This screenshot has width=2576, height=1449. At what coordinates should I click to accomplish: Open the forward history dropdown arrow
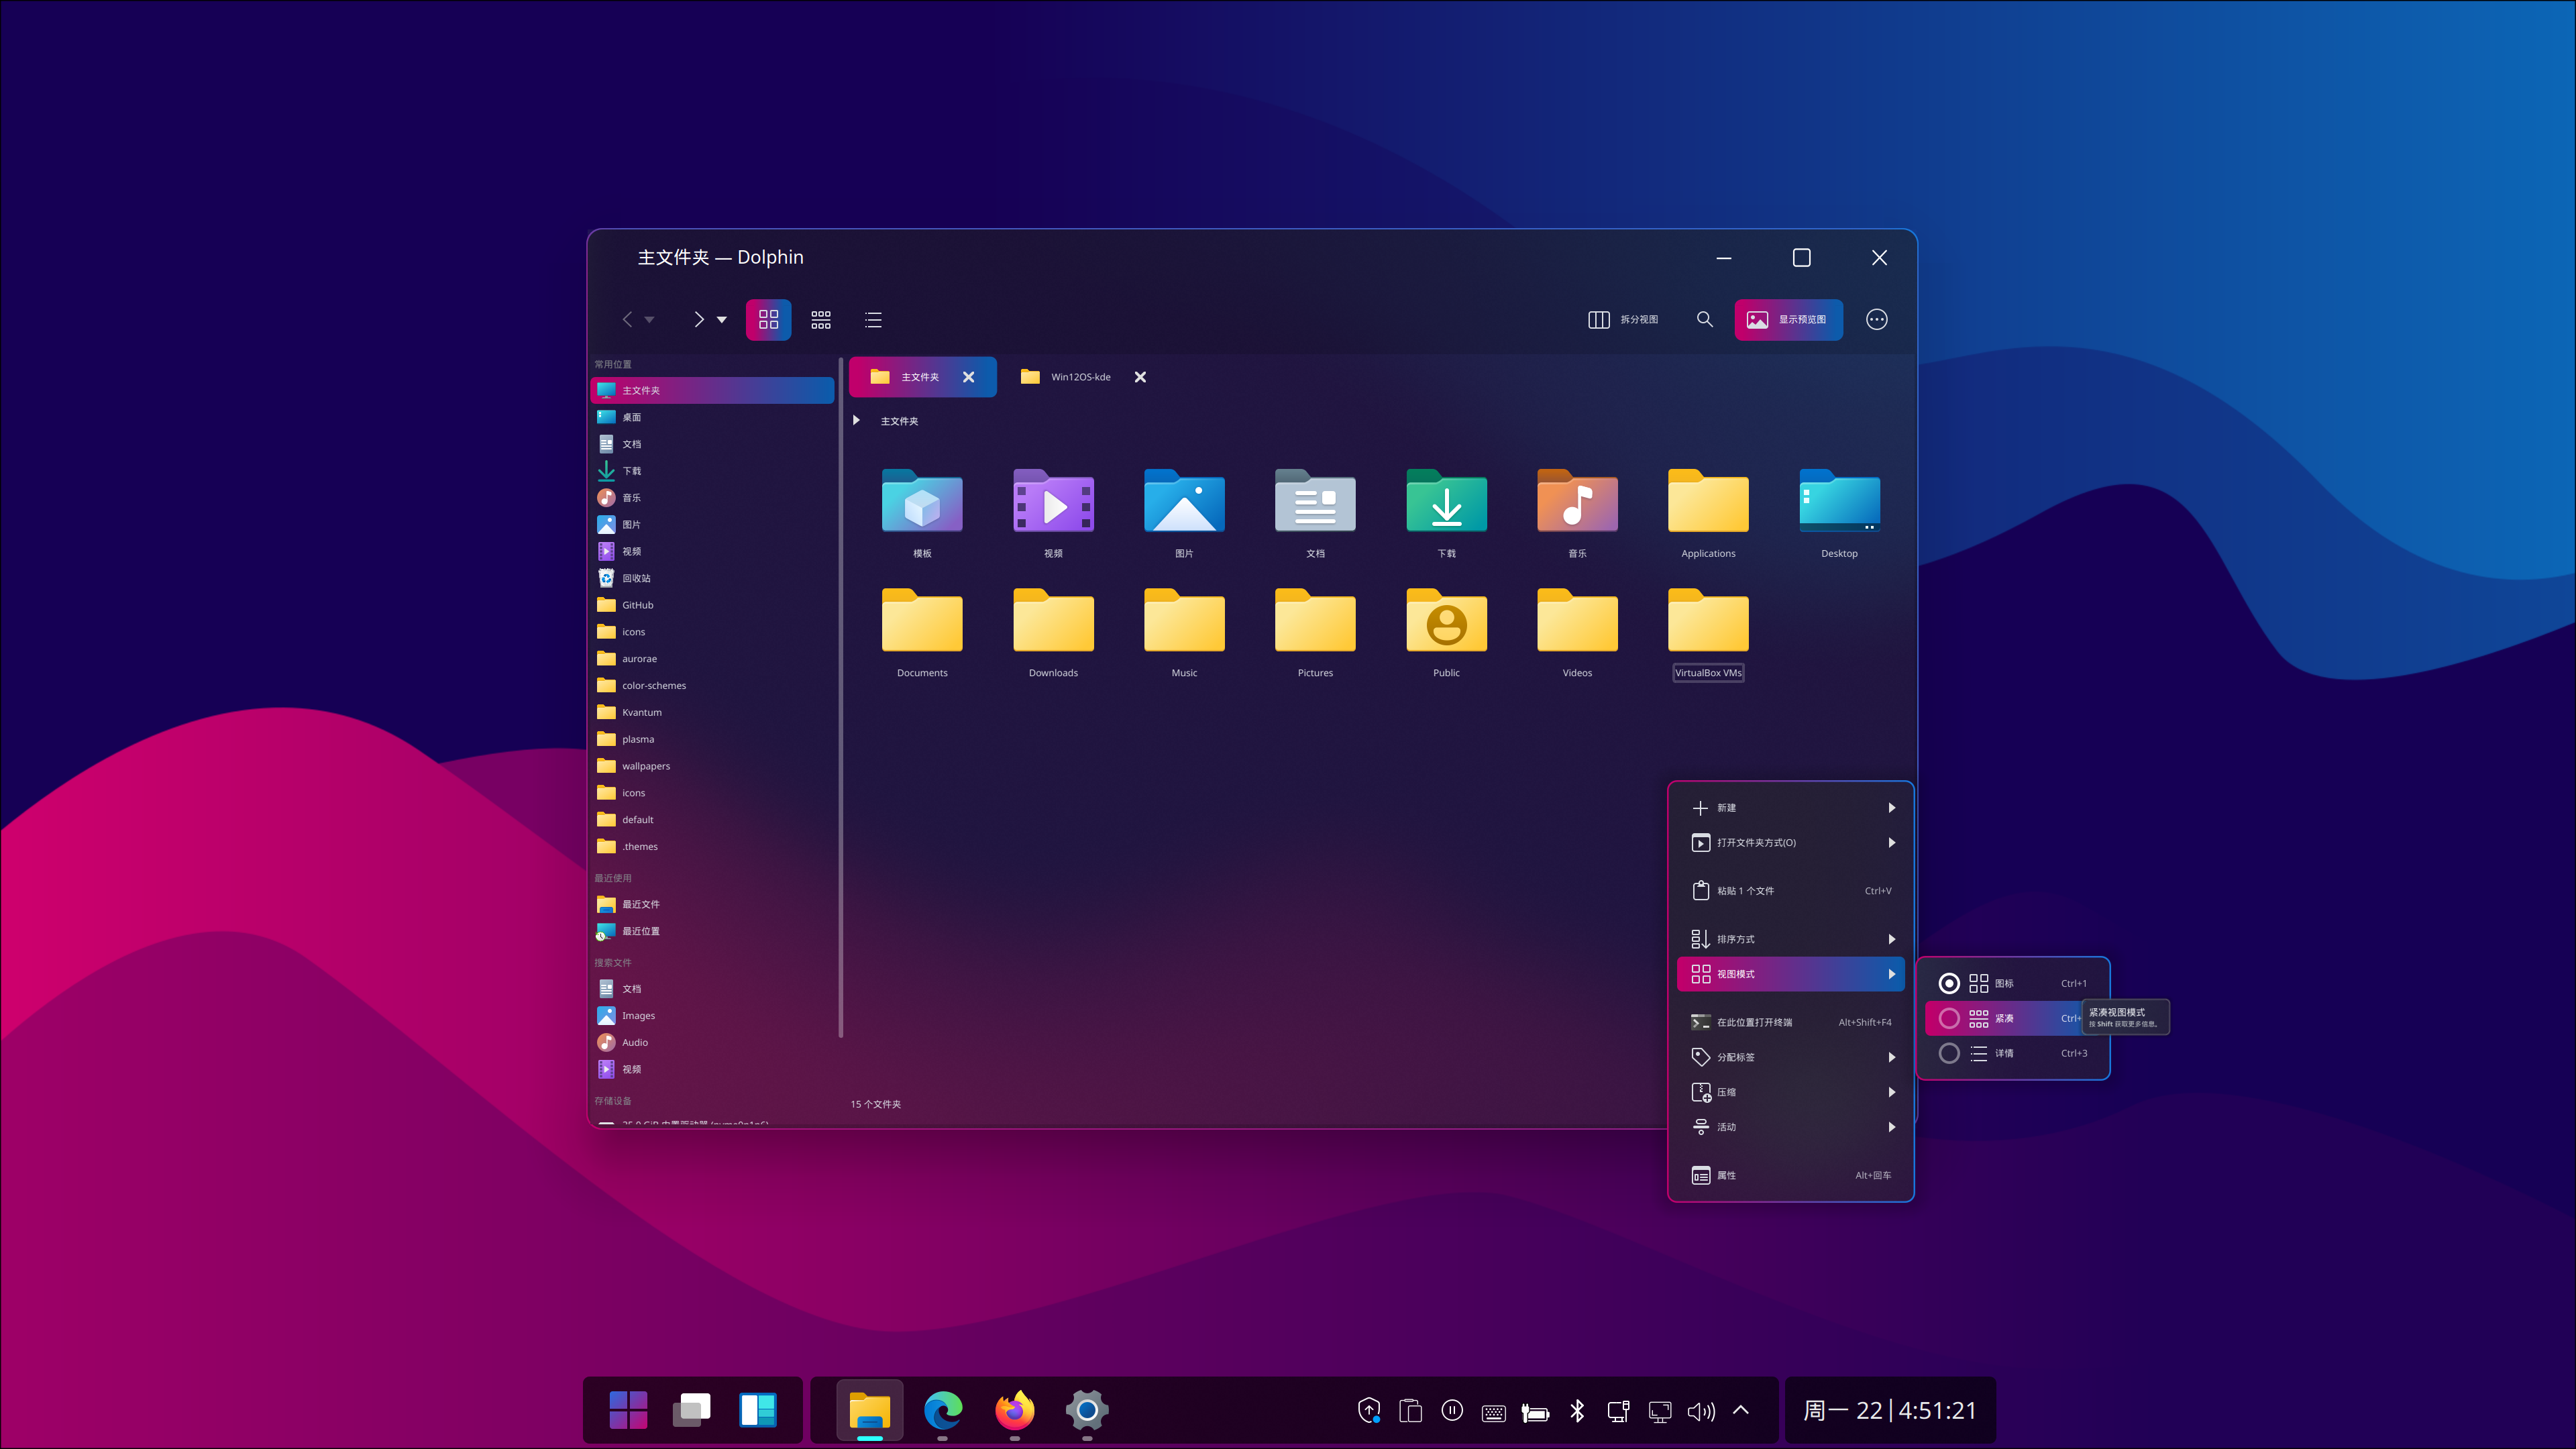click(722, 320)
